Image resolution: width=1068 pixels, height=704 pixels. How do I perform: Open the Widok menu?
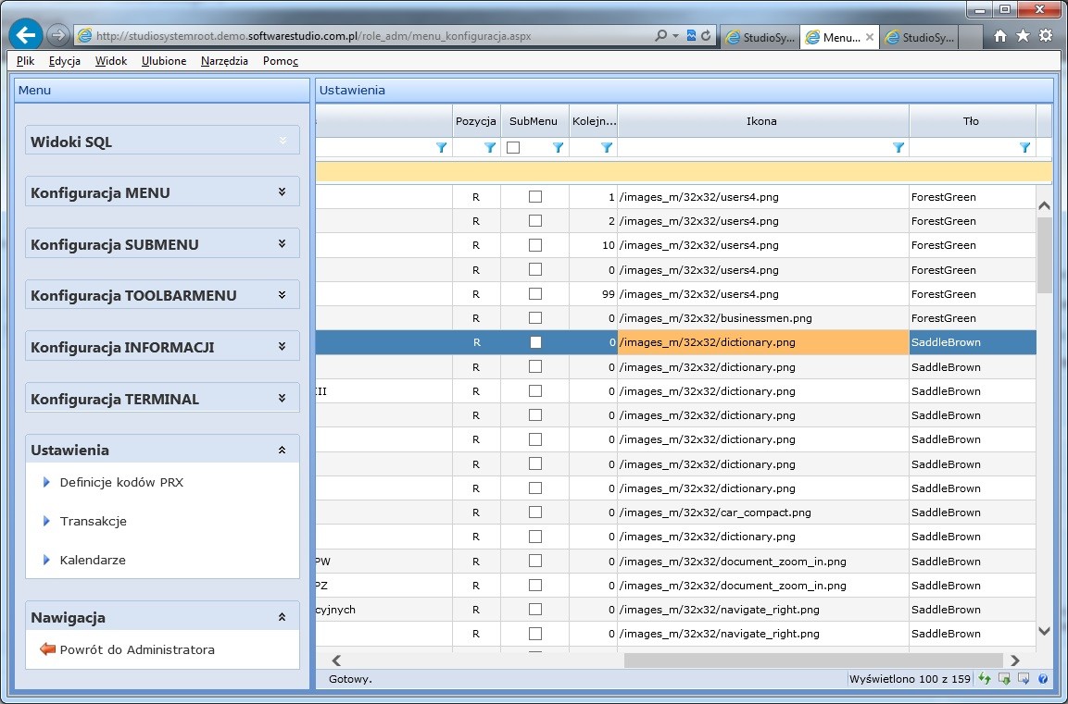(x=111, y=61)
